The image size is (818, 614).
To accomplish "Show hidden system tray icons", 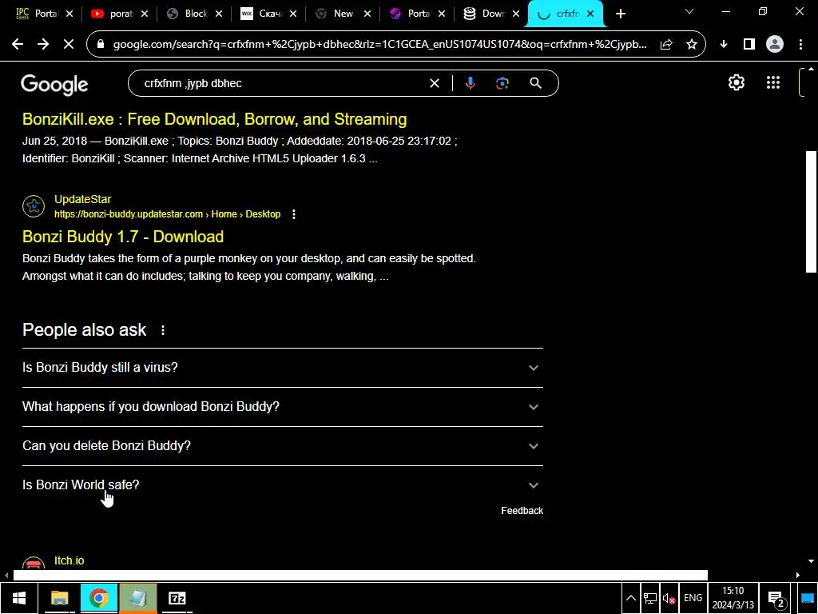I will (631, 598).
